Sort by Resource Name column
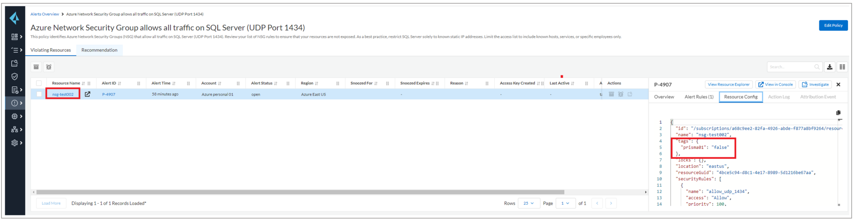Image resolution: width=854 pixels, height=221 pixels. pos(83,83)
